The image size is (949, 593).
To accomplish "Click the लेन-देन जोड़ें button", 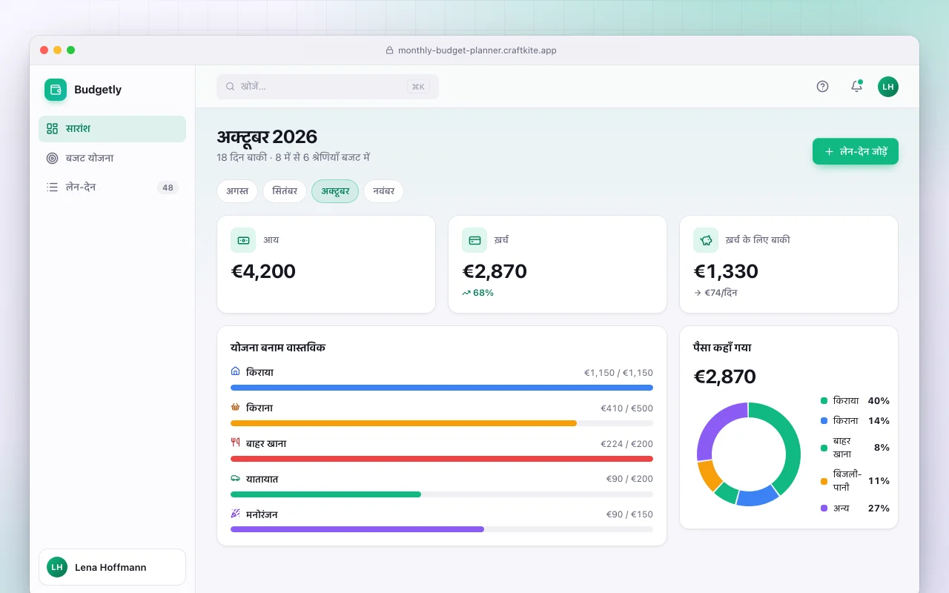I will click(856, 151).
